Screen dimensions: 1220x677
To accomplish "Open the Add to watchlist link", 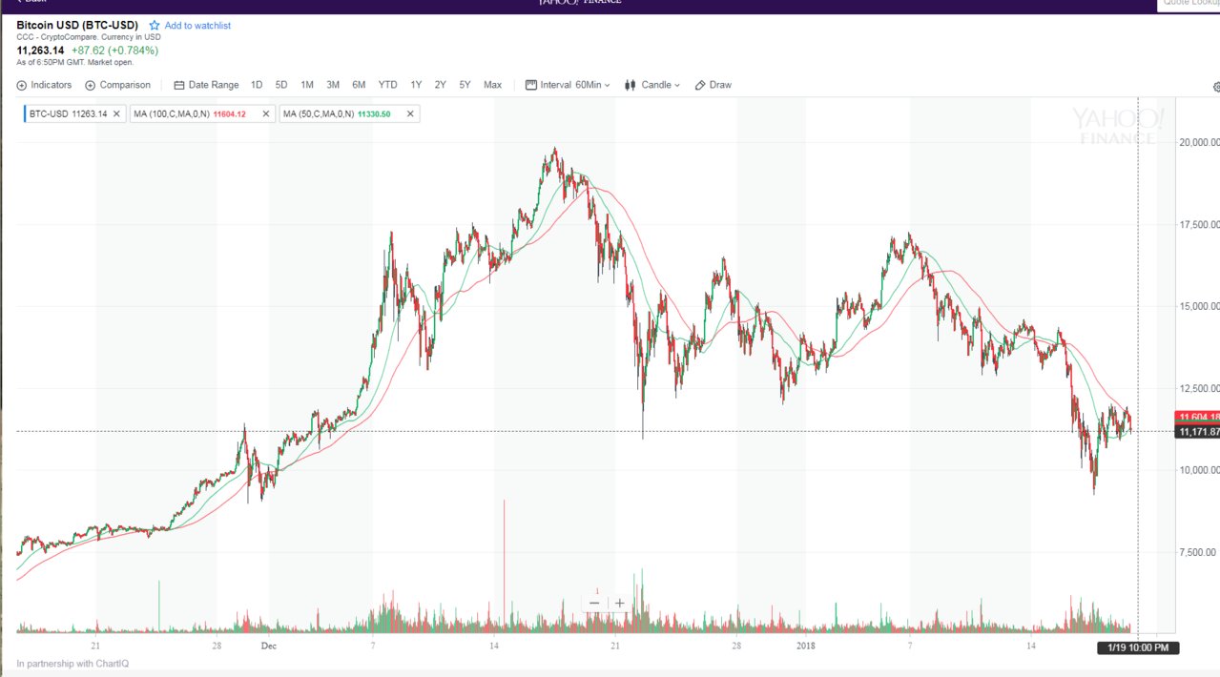I will pyautogui.click(x=197, y=25).
